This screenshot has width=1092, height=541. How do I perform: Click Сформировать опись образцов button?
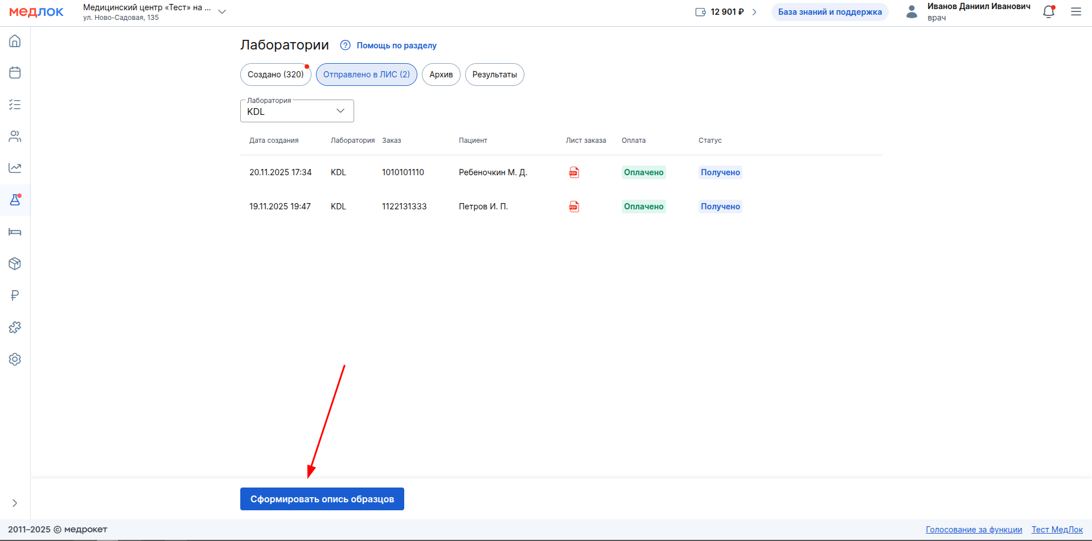tap(322, 499)
